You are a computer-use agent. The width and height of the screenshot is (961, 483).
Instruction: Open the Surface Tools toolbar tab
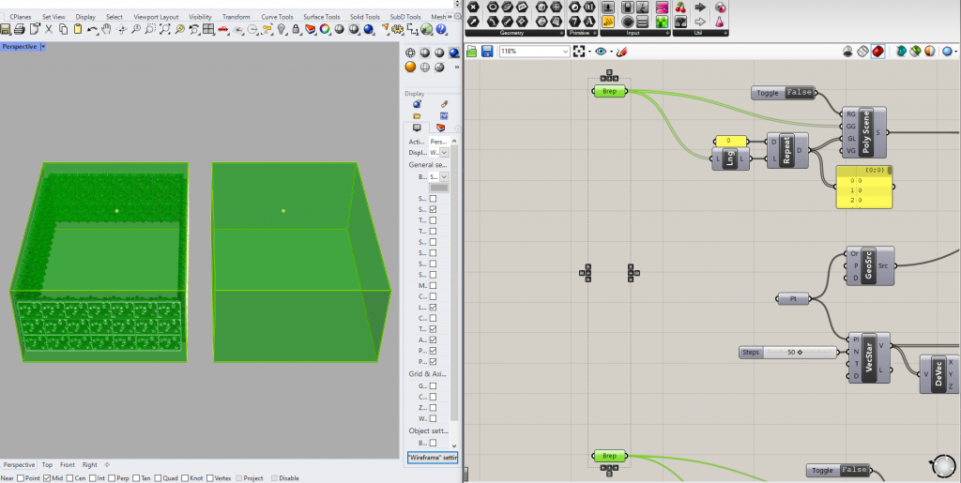[x=322, y=17]
